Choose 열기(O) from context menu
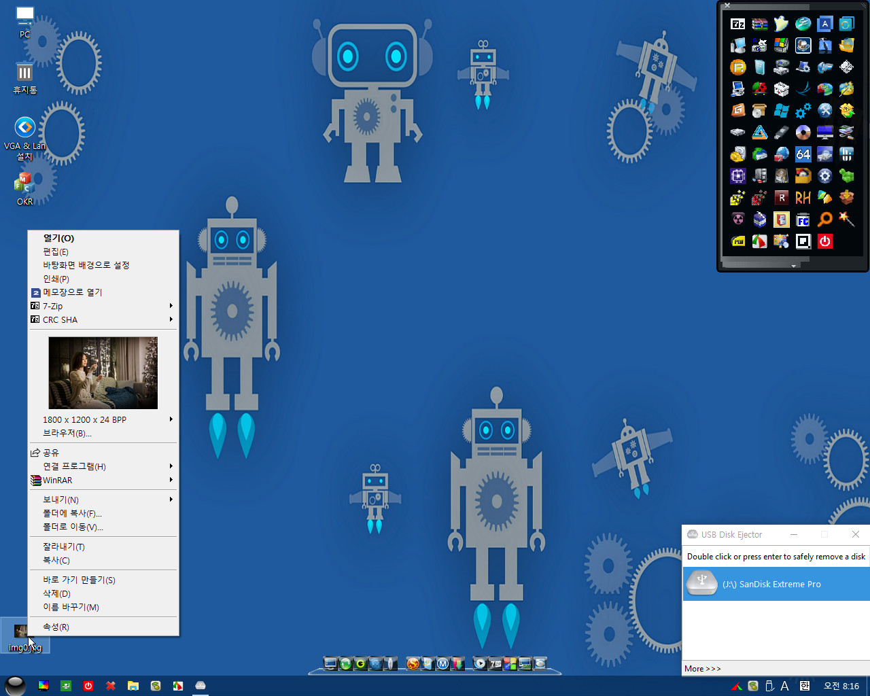 [103, 238]
